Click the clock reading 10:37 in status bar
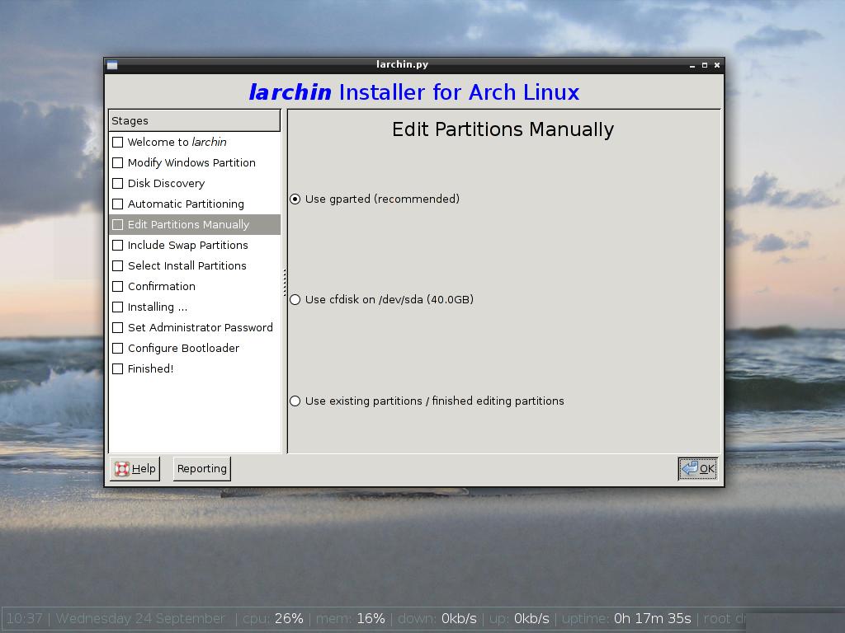Screen dimensions: 845x633 click(24, 619)
